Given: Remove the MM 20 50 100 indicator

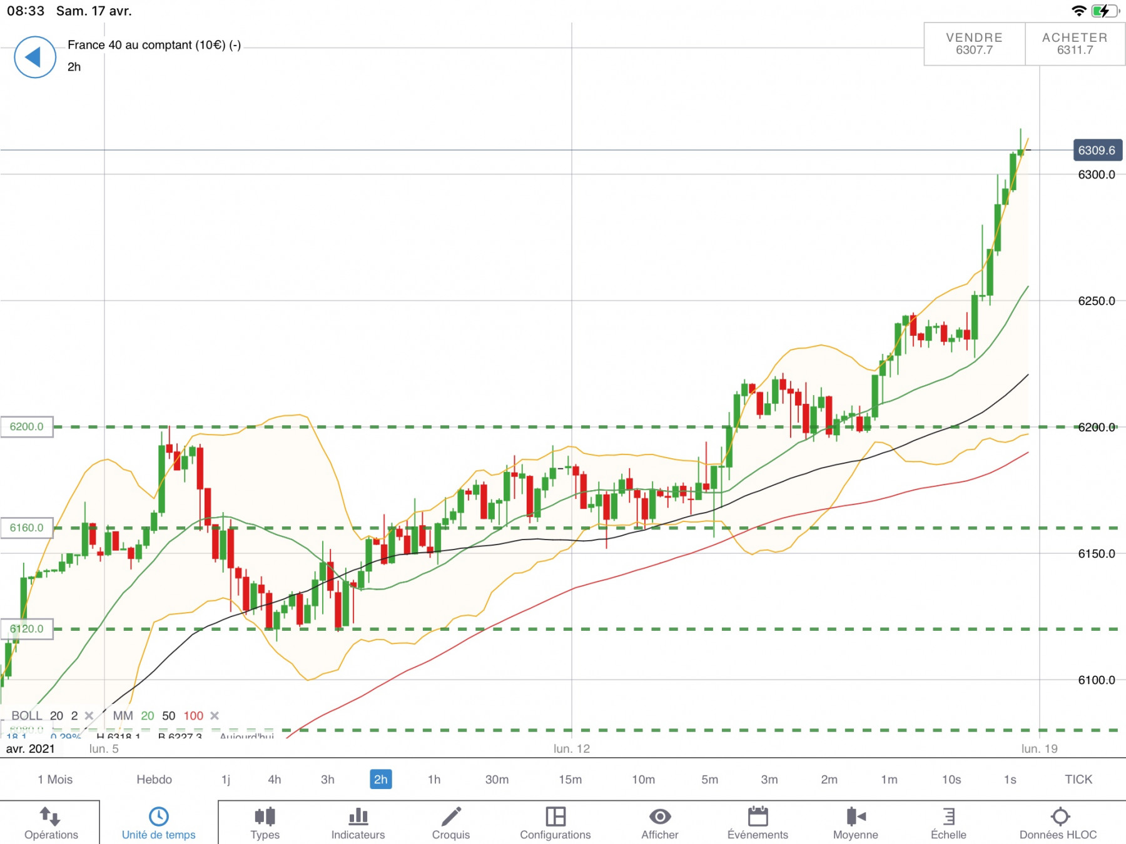Looking at the screenshot, I should tap(215, 716).
